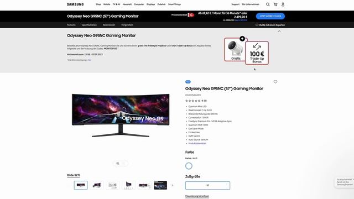Open the Mobile menu
Image resolution: width=354 pixels, height=199 pixels.
(x=107, y=4)
